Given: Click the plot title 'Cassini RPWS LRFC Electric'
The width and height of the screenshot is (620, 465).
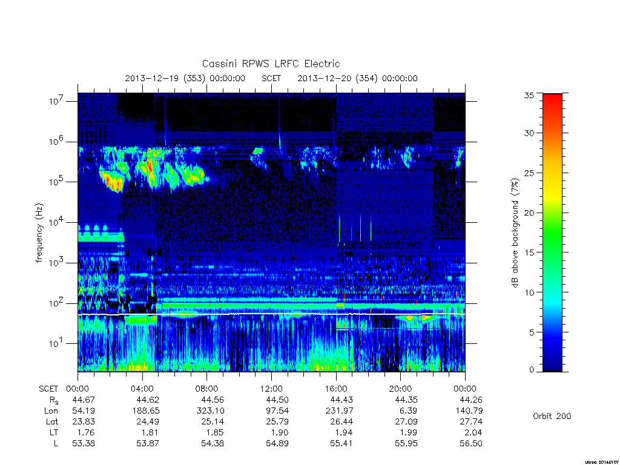Looking at the screenshot, I should [x=271, y=64].
